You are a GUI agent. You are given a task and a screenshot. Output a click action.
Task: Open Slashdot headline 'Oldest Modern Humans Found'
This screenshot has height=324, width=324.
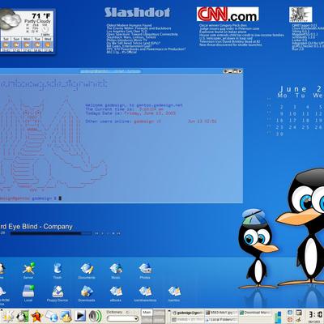click(x=129, y=25)
